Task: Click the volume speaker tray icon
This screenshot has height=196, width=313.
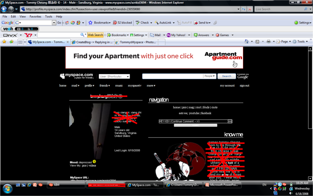Action: click(x=291, y=193)
